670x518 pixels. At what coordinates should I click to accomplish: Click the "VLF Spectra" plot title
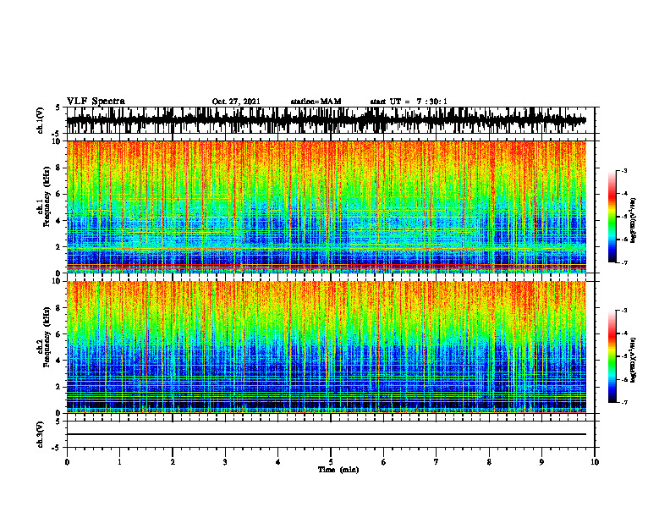point(96,102)
